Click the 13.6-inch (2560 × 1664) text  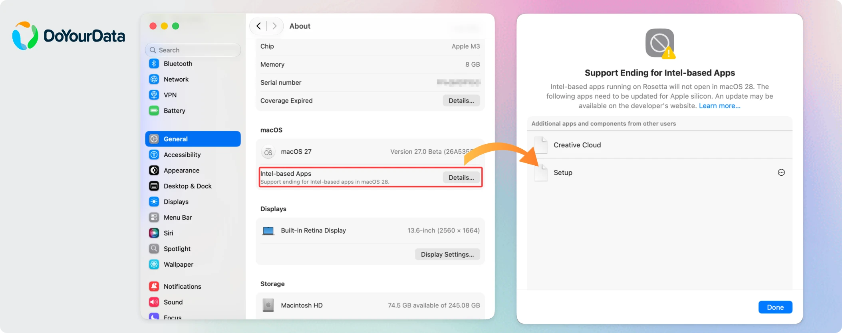pos(443,230)
